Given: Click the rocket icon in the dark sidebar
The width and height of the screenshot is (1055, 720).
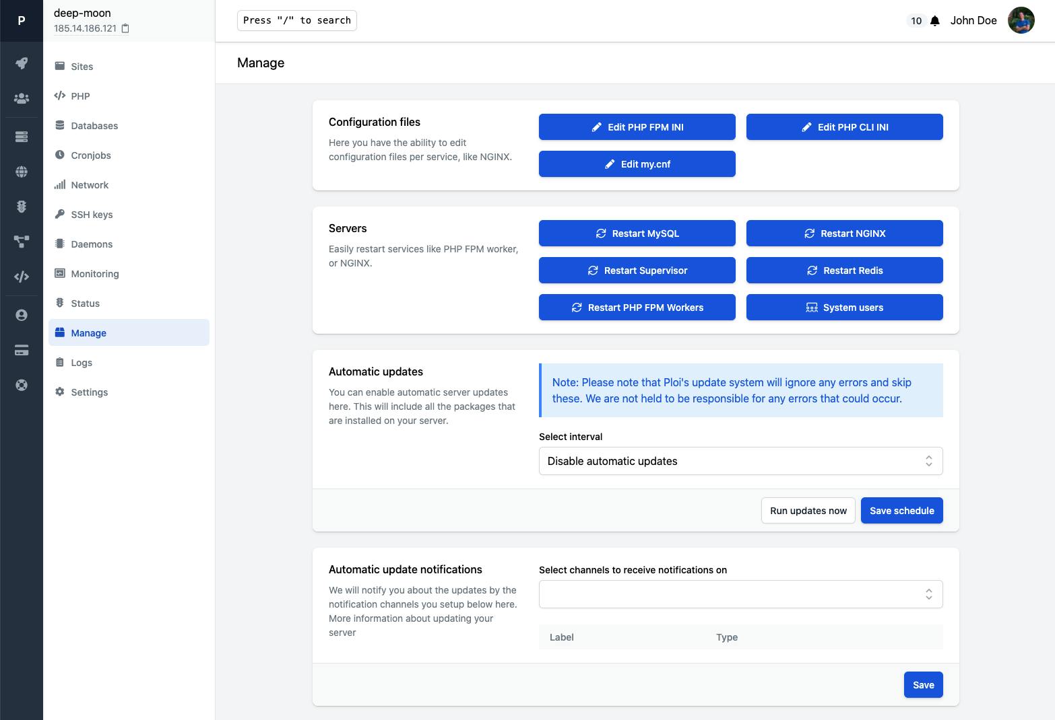Looking at the screenshot, I should (x=22, y=63).
